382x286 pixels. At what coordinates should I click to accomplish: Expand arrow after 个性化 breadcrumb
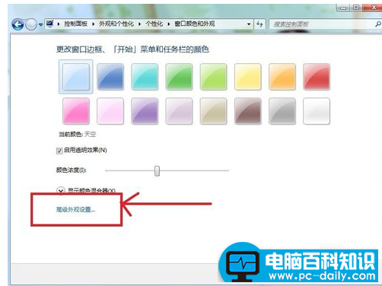(x=169, y=24)
